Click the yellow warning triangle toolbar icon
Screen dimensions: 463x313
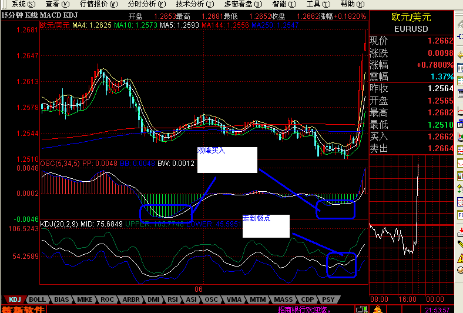pos(460,259)
